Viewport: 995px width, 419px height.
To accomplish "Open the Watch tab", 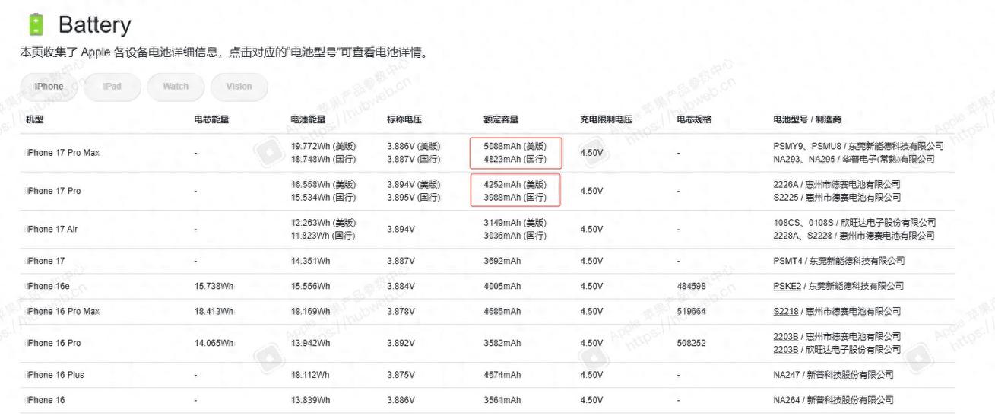I will (x=176, y=87).
